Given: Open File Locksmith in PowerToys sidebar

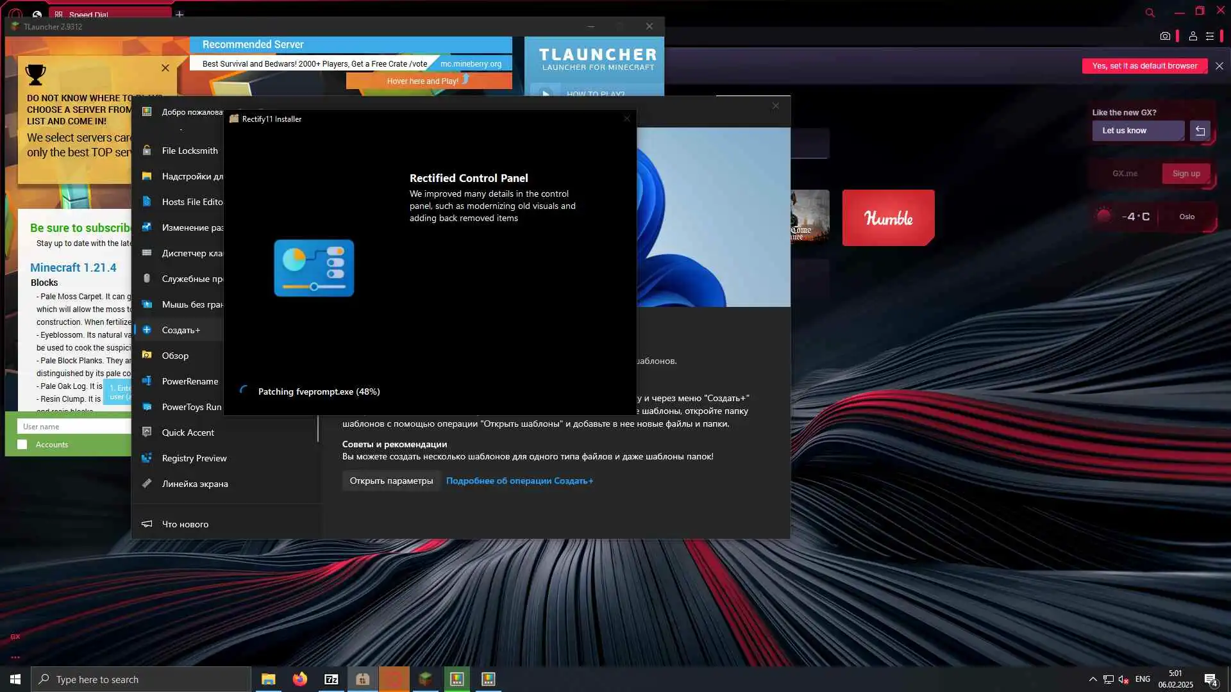Looking at the screenshot, I should (x=189, y=151).
